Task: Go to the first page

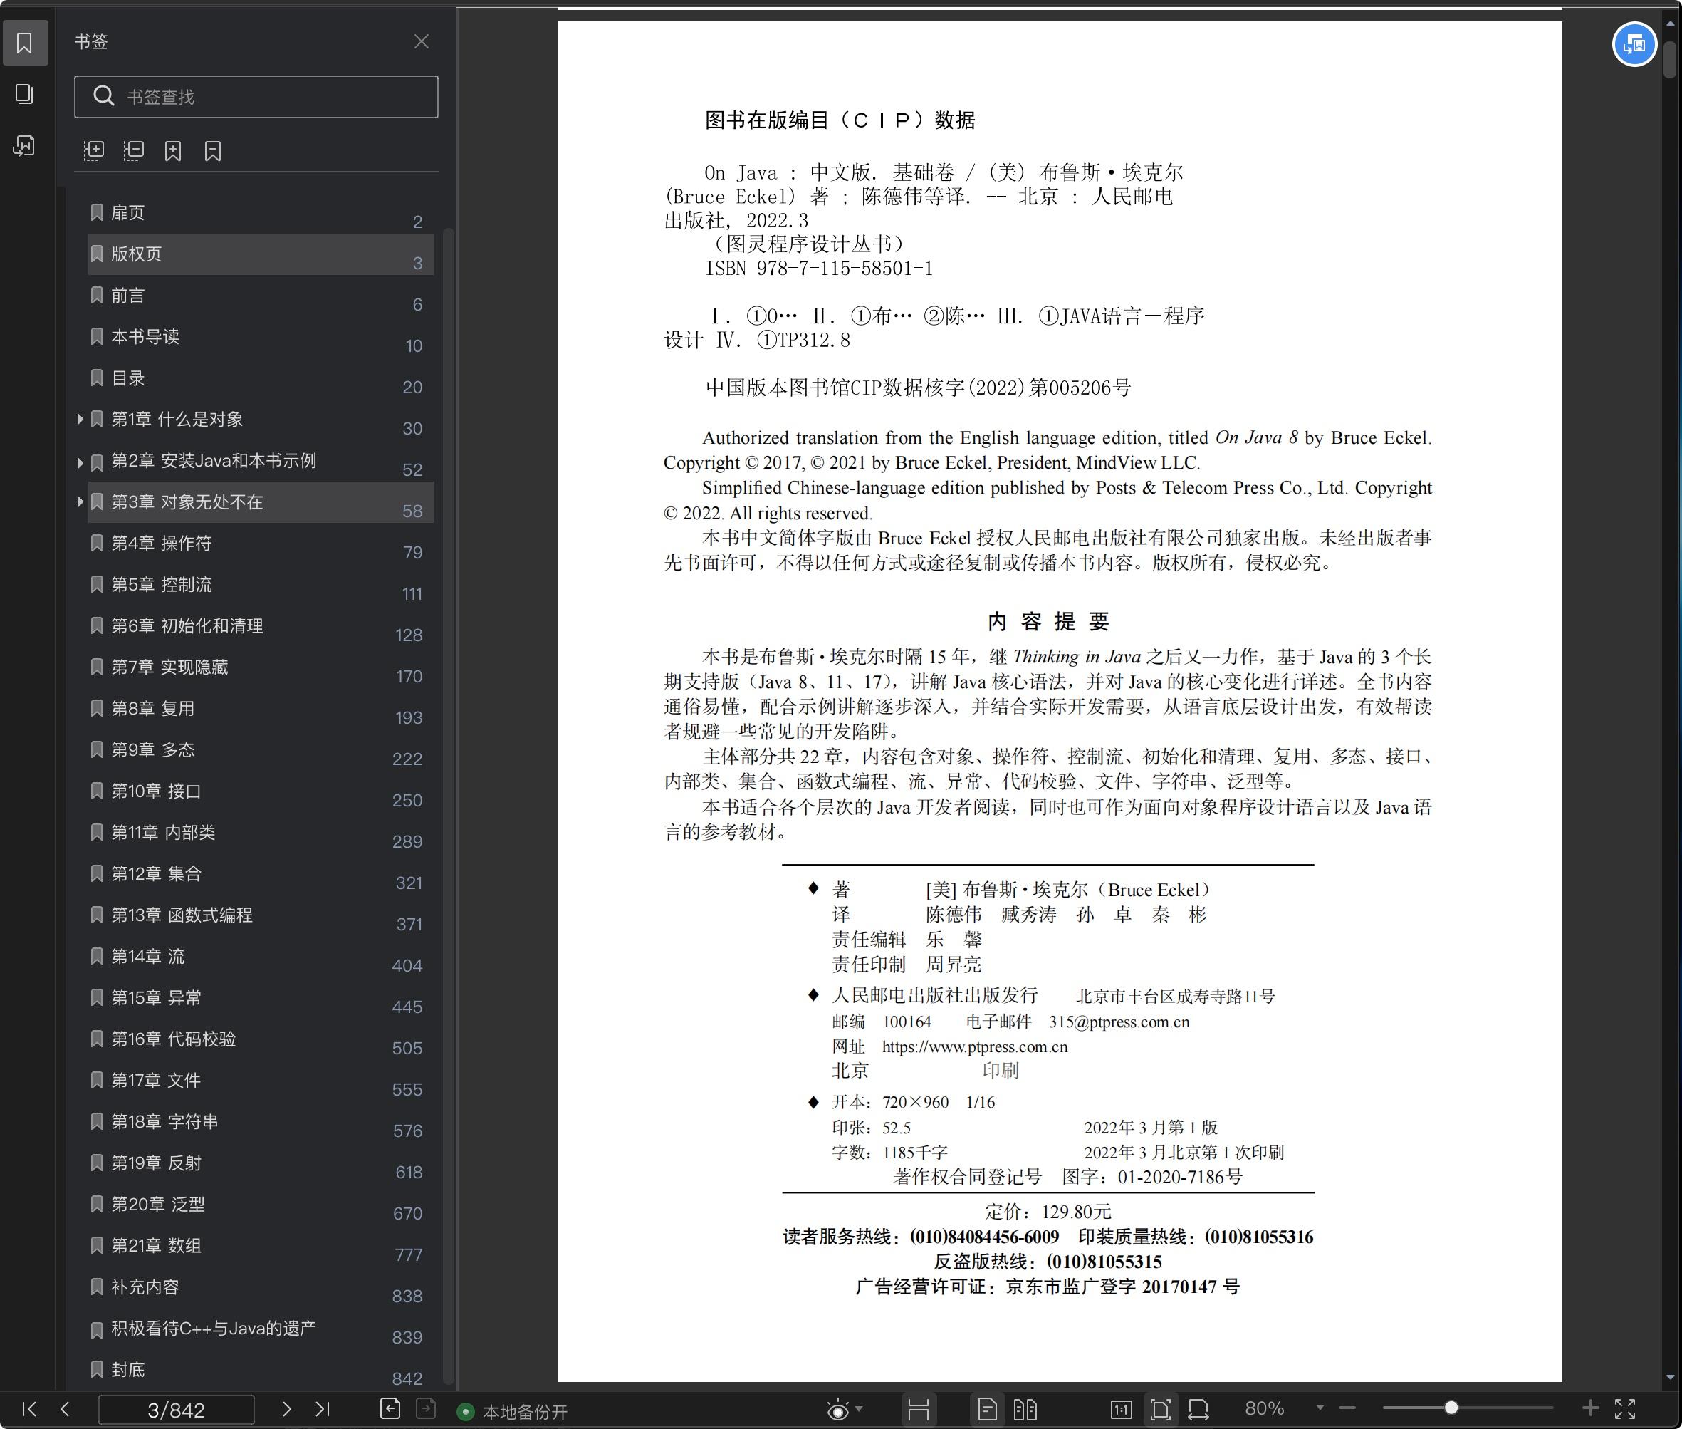Action: (x=29, y=1409)
